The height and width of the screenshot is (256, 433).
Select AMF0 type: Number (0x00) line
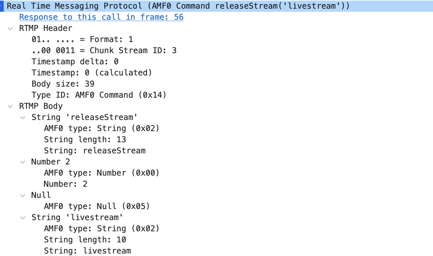point(102,173)
